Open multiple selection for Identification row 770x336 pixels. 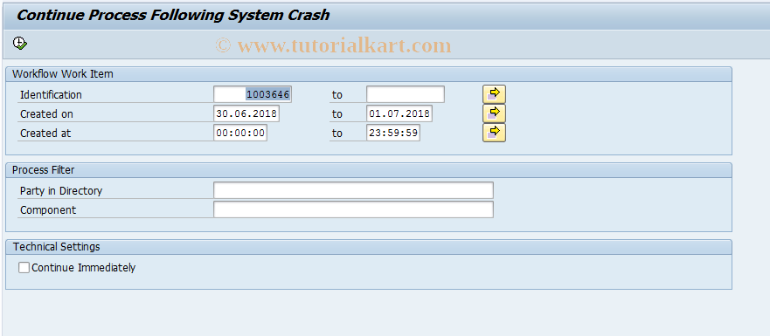pos(494,94)
